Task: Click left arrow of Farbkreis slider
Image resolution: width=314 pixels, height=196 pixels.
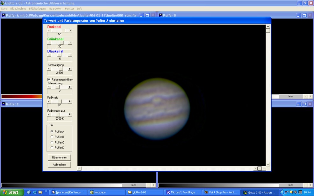Action: click(49, 101)
